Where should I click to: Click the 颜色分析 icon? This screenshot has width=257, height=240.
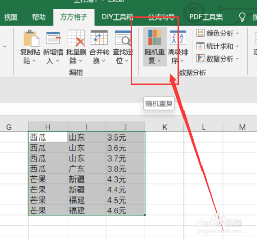200,33
